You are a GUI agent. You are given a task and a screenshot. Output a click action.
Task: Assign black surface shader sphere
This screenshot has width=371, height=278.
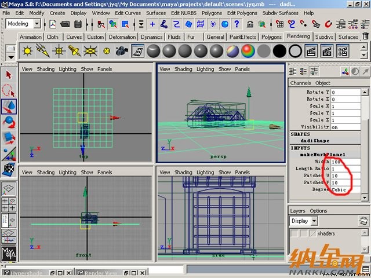(x=279, y=51)
